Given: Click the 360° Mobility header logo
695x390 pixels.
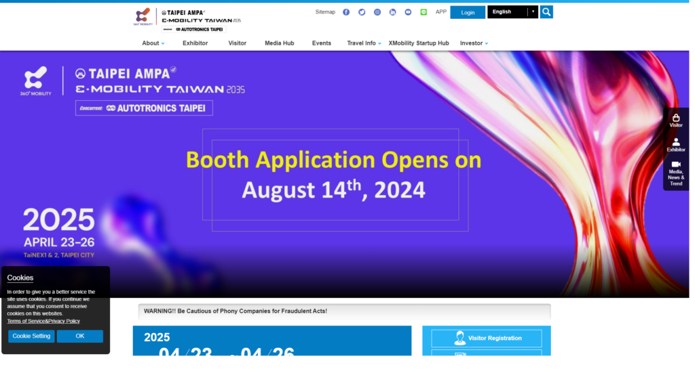Looking at the screenshot, I should [x=144, y=17].
